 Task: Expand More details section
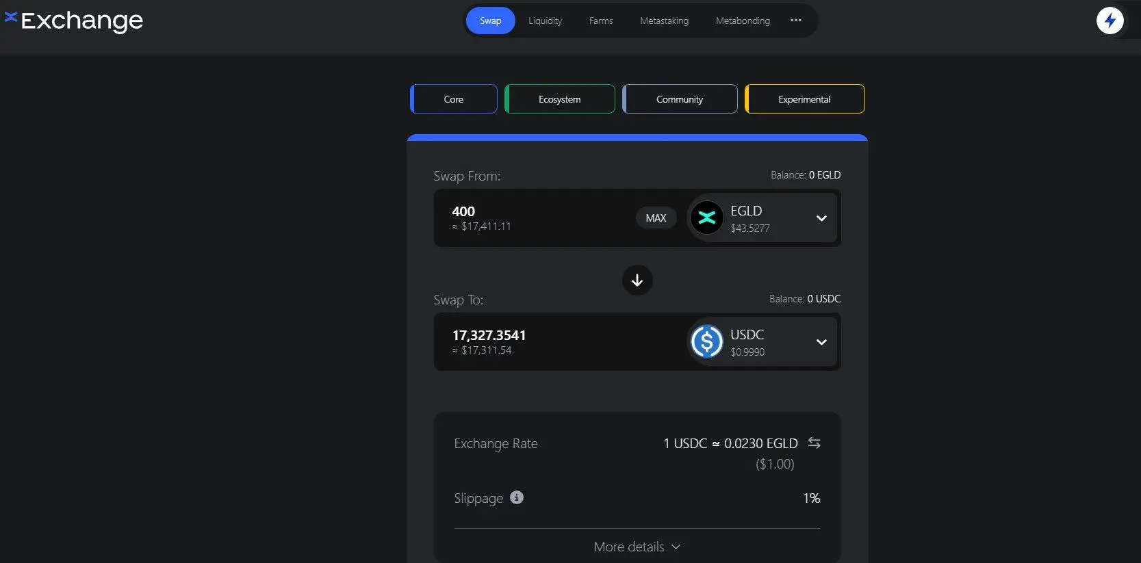(637, 547)
